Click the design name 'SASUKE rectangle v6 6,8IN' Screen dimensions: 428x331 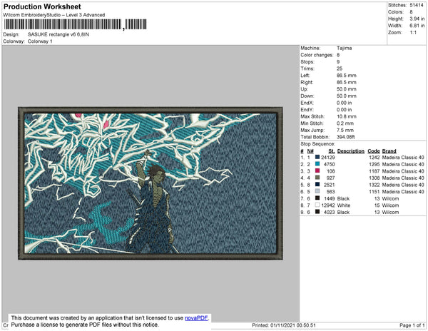point(58,34)
